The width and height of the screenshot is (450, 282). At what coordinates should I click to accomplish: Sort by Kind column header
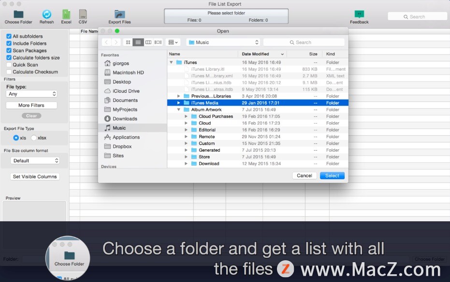click(x=335, y=54)
